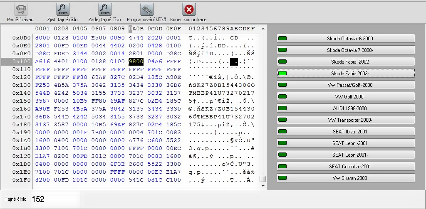Click row address 0x140
Image resolution: width=426 pixels, height=209 pixels.
(x=22, y=93)
